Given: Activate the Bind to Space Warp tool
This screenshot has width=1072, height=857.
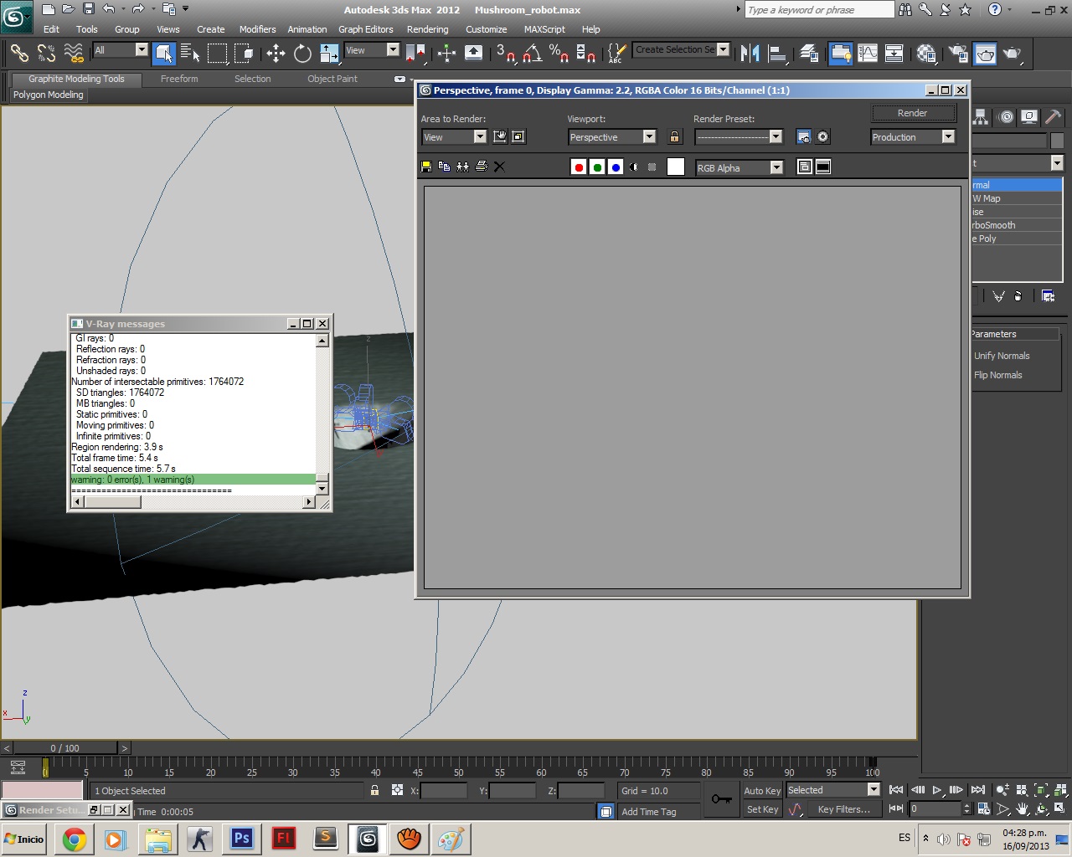Looking at the screenshot, I should click(x=74, y=53).
